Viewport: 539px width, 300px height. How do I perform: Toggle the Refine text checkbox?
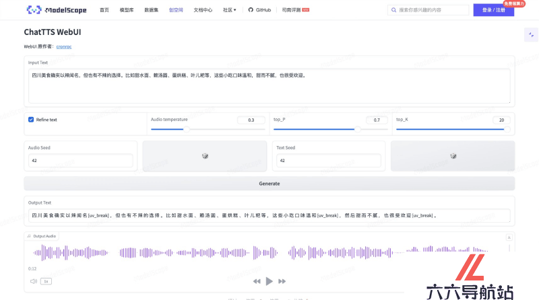click(31, 120)
